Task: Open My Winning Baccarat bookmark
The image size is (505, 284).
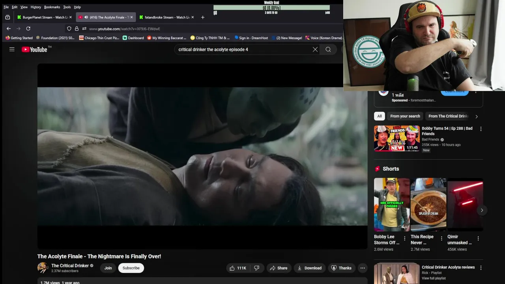Action: (166, 38)
